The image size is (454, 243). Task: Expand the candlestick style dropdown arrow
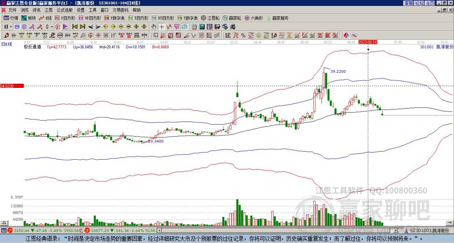[x=52, y=27]
